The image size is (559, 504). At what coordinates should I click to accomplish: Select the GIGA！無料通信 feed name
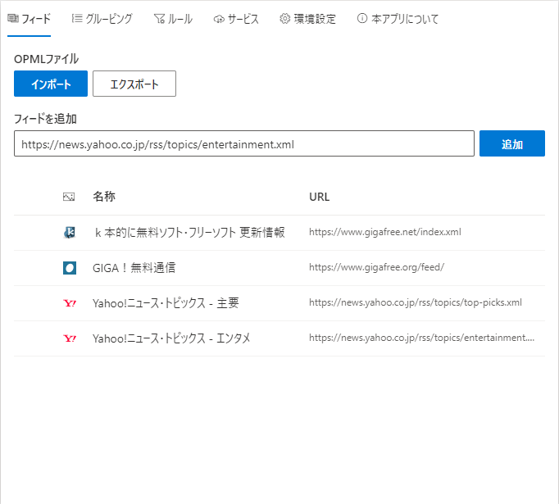[134, 268]
